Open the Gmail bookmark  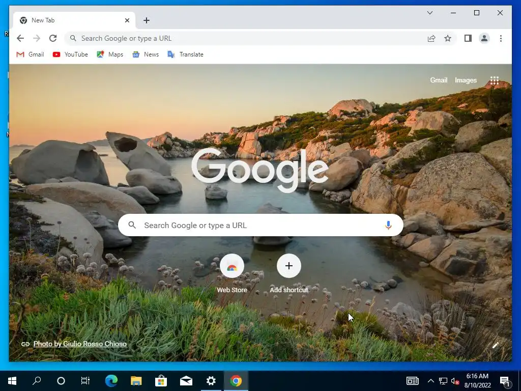pyautogui.click(x=30, y=54)
